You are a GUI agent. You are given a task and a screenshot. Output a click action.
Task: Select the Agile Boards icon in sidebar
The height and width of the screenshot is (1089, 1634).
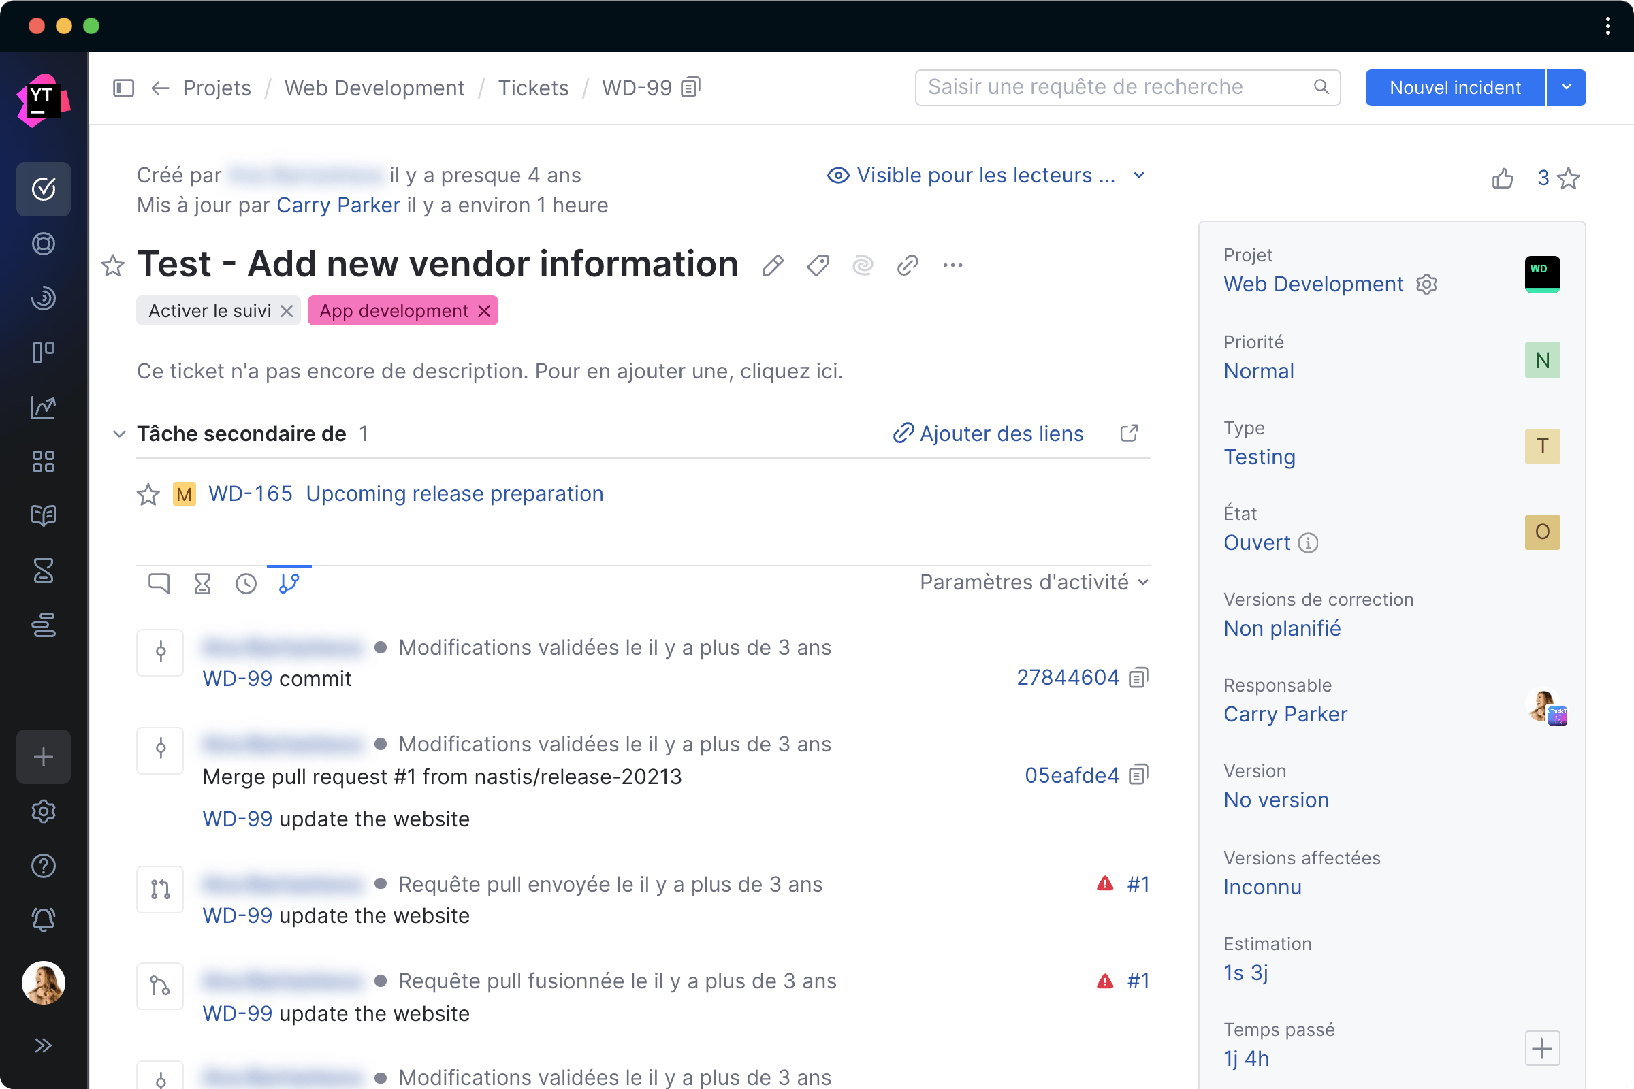43,352
